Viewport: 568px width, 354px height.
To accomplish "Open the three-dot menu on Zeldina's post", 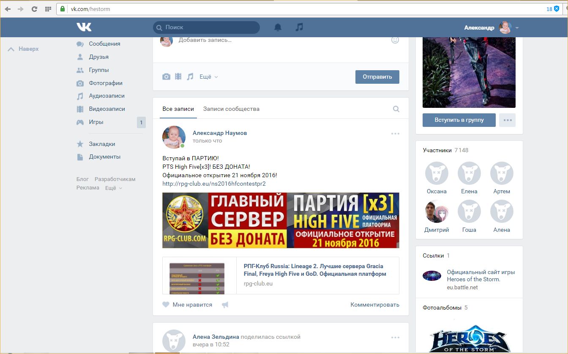I will (395, 338).
